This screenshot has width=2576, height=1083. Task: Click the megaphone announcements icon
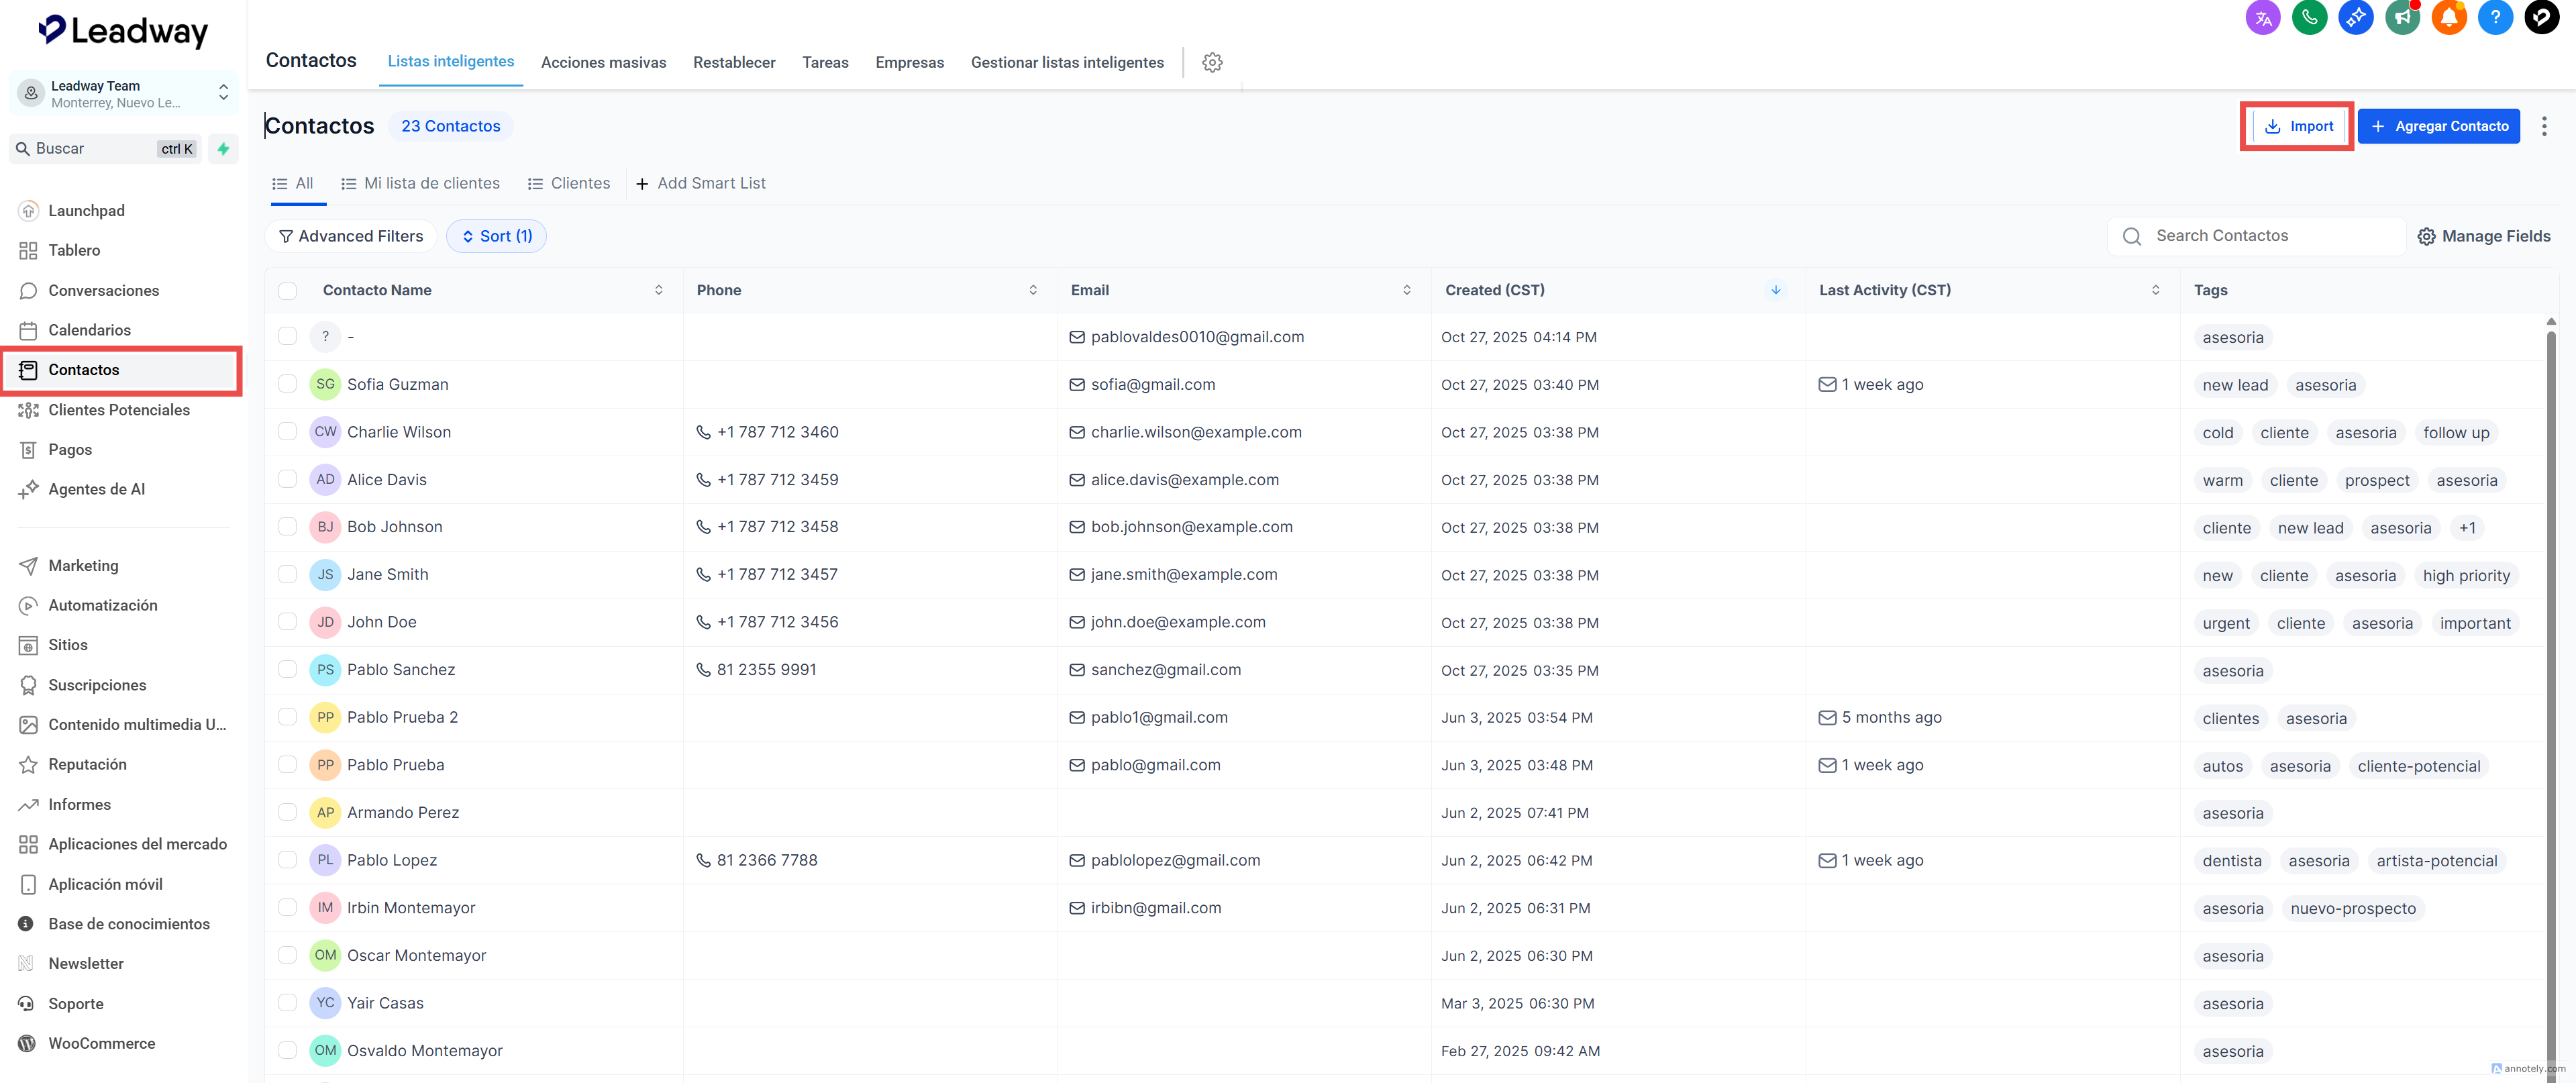pyautogui.click(x=2402, y=17)
